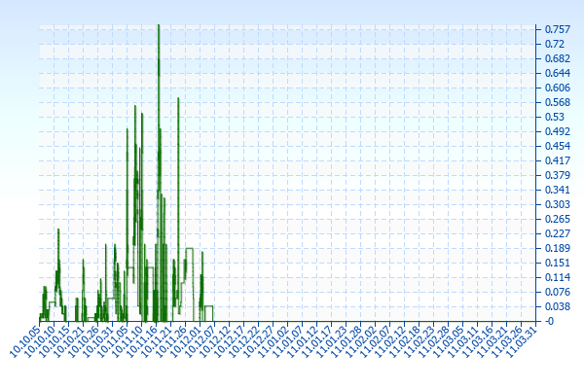
Task: Click the 0.568 y-axis label
Action: [x=557, y=102]
